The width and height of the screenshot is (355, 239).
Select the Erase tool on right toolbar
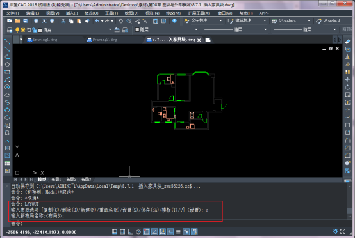point(348,42)
